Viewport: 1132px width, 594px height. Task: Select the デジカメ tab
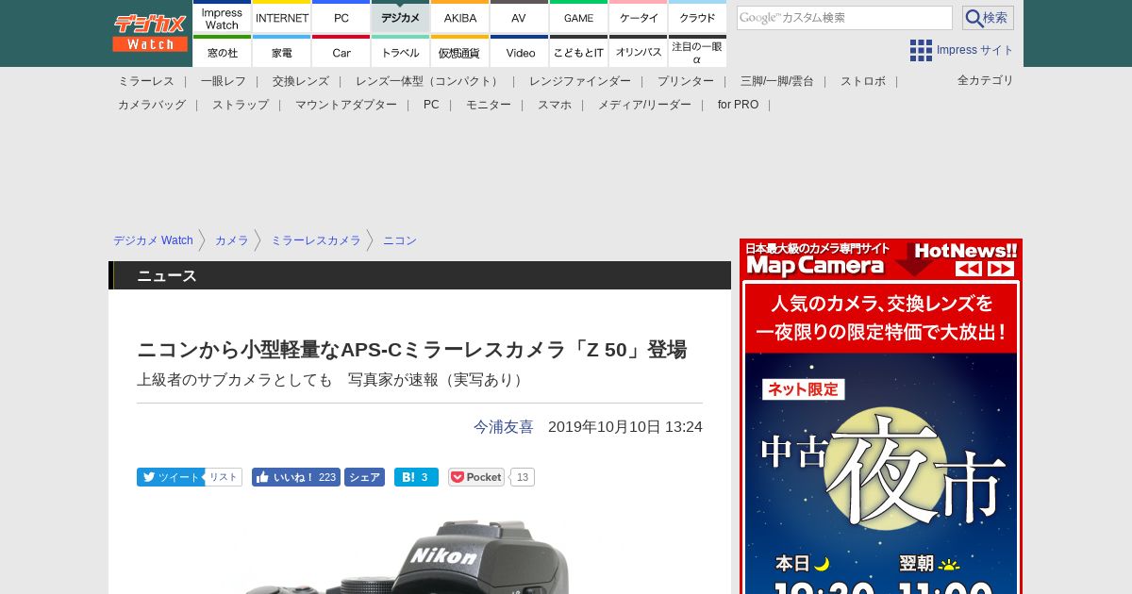click(x=401, y=17)
